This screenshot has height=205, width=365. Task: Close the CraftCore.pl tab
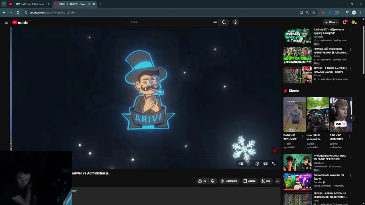click(x=48, y=4)
